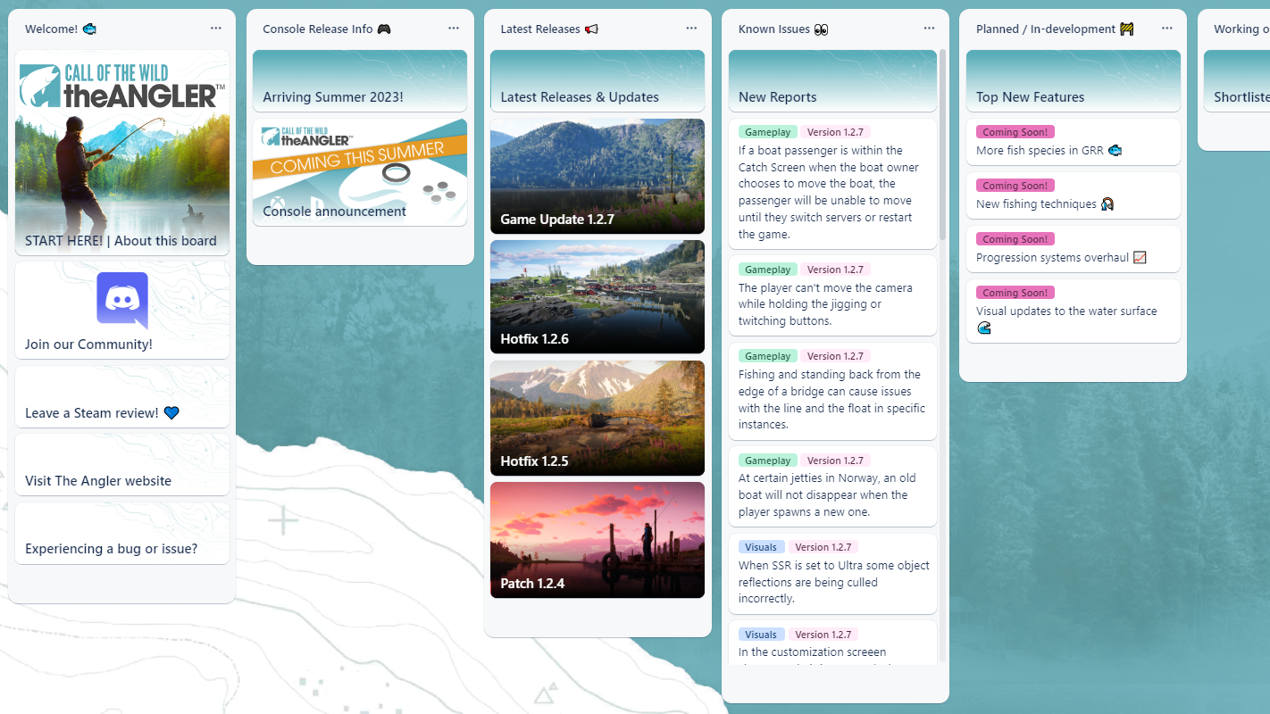Open the New Reports card
Image resolution: width=1270 pixels, height=714 pixels.
[832, 80]
